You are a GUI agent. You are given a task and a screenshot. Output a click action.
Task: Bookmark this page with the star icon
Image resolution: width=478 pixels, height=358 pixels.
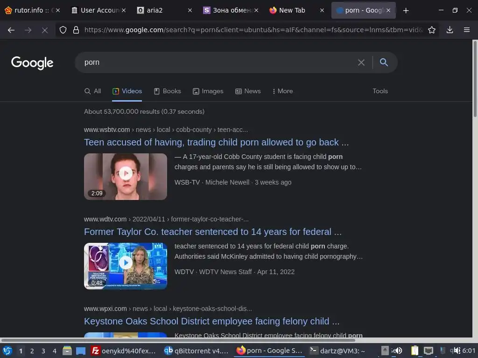pos(431,30)
